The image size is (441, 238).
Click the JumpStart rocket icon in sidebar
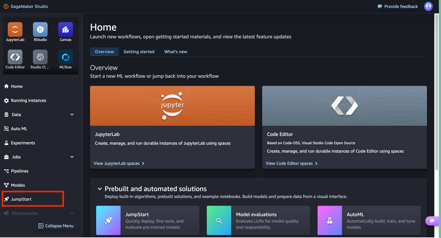[x=6, y=199]
